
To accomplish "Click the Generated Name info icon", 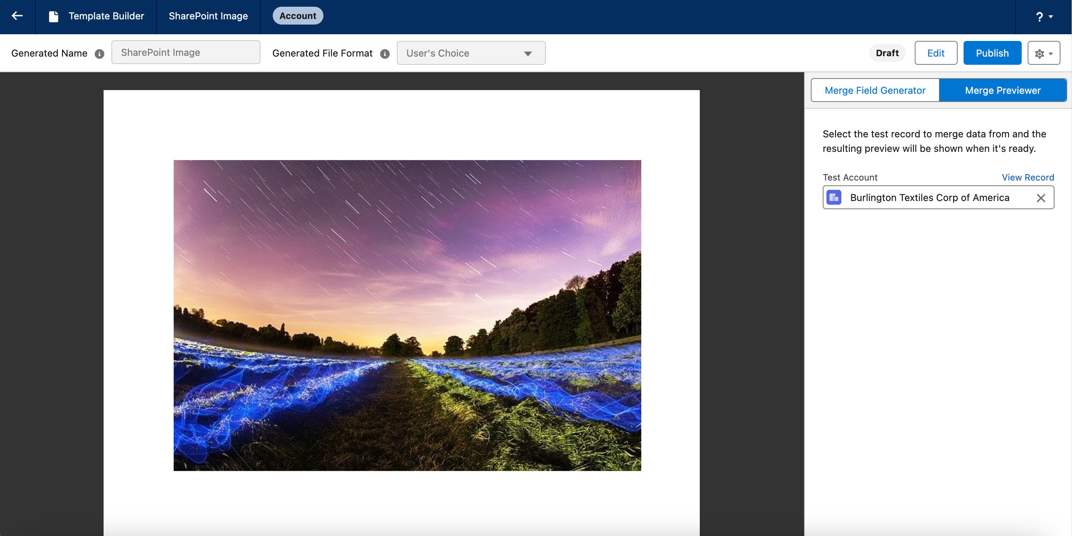I will pos(99,54).
